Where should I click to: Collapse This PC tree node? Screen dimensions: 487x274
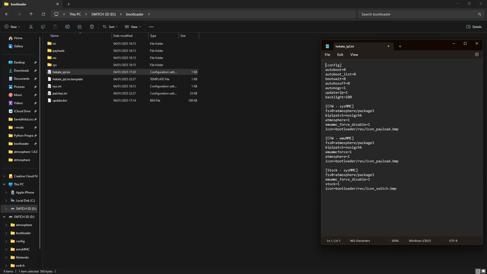pos(4,184)
